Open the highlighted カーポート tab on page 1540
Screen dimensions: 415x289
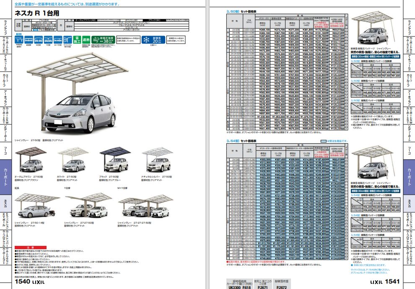point(5,177)
